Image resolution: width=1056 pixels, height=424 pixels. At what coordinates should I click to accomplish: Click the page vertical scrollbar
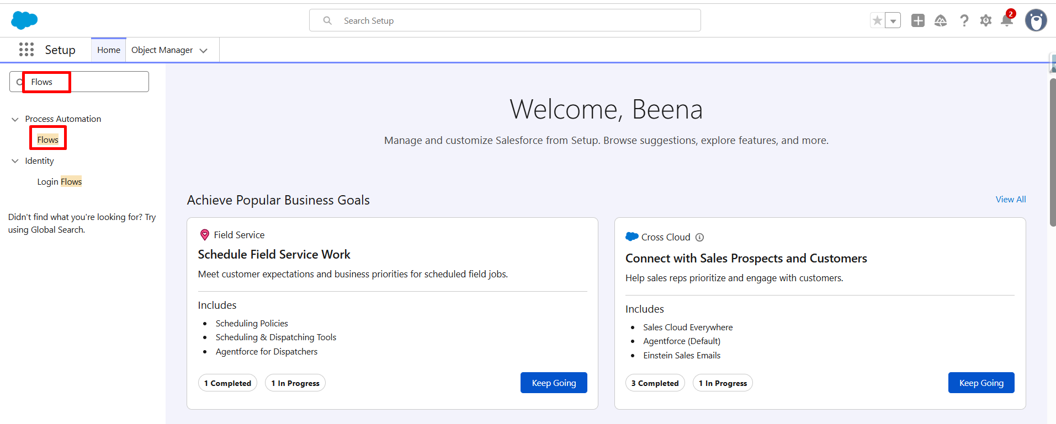click(1053, 152)
